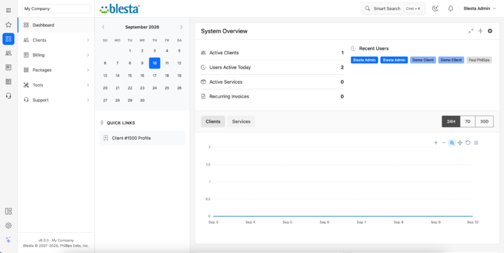Image resolution: width=504 pixels, height=253 pixels.
Task: Toggle chart selection zoom magnifier
Action: (452, 143)
